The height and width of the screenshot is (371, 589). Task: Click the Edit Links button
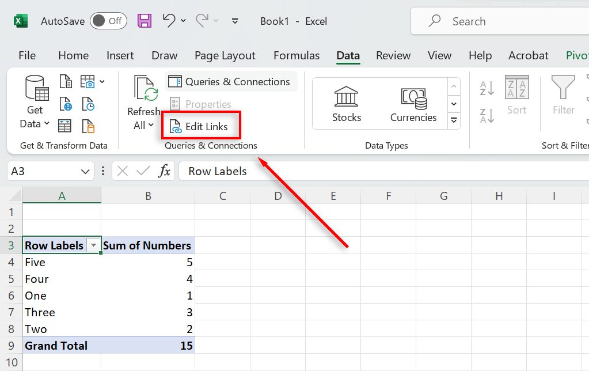(x=200, y=126)
